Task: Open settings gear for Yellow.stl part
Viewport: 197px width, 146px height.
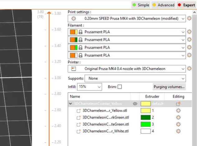Action: (x=178, y=110)
